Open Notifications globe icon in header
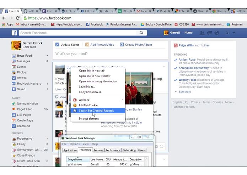Image resolution: width=247 pixels, height=175 pixels. [217, 33]
